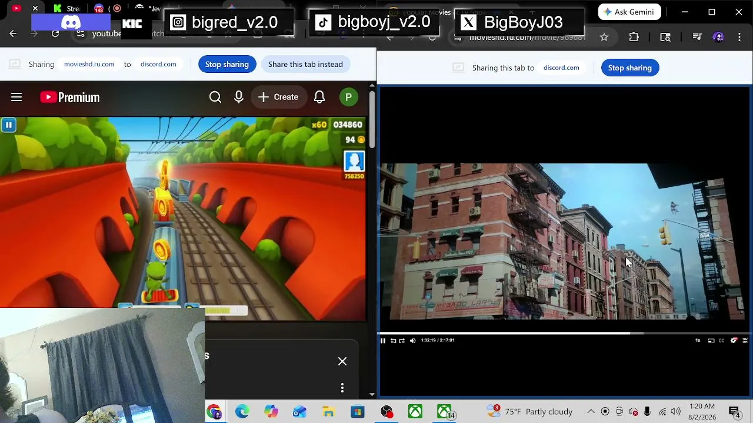753x423 pixels.
Task: Switch to the Kick Stre... browser tab
Action: pos(66,8)
